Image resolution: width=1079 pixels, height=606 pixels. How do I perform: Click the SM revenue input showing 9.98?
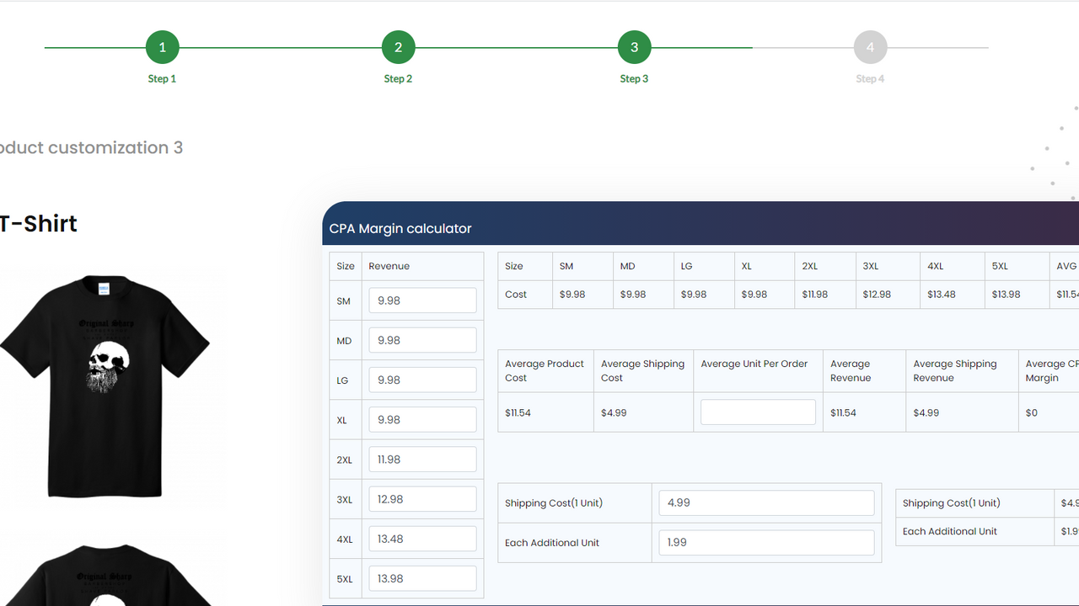point(422,300)
